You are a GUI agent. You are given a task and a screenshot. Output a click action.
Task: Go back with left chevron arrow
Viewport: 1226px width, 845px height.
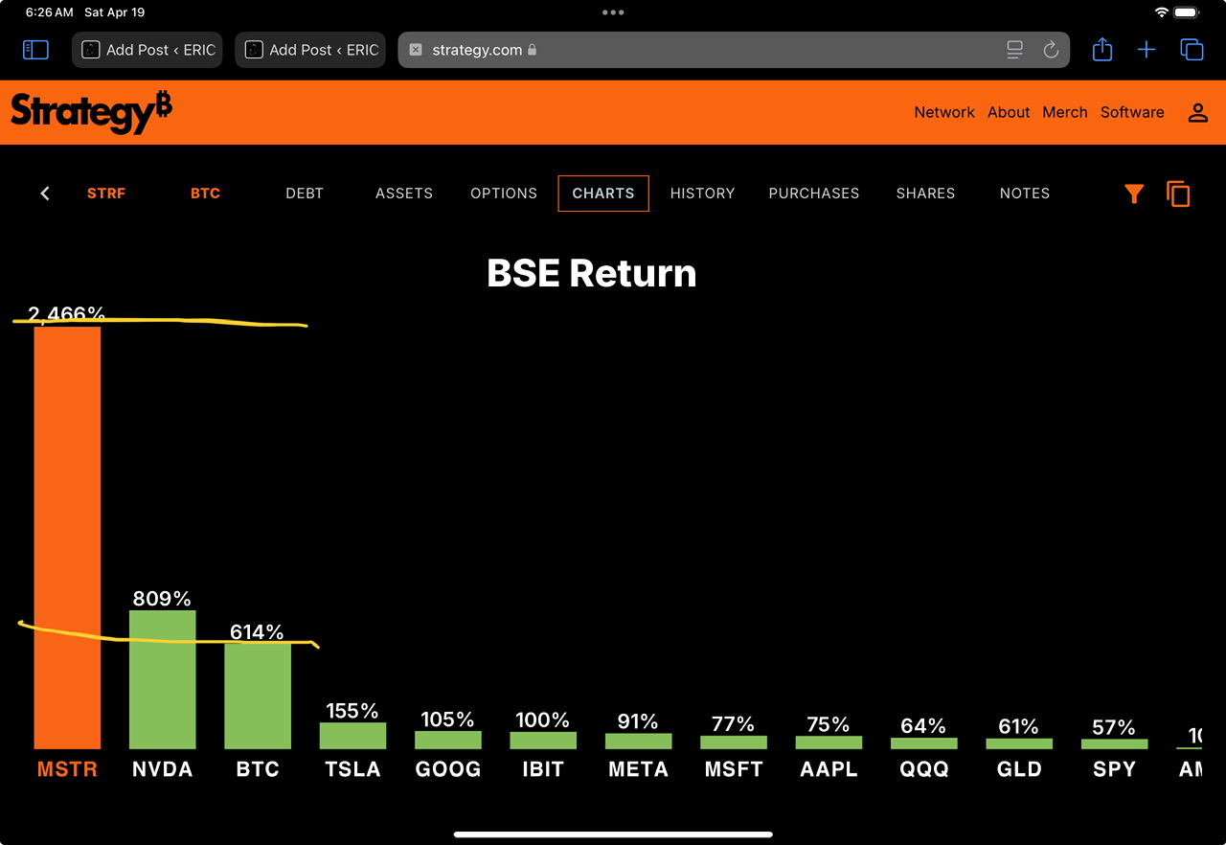point(44,194)
